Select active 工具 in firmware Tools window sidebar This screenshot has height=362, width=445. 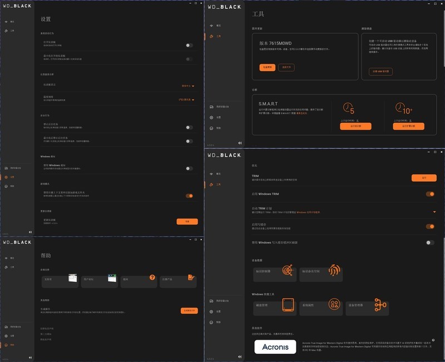click(215, 37)
